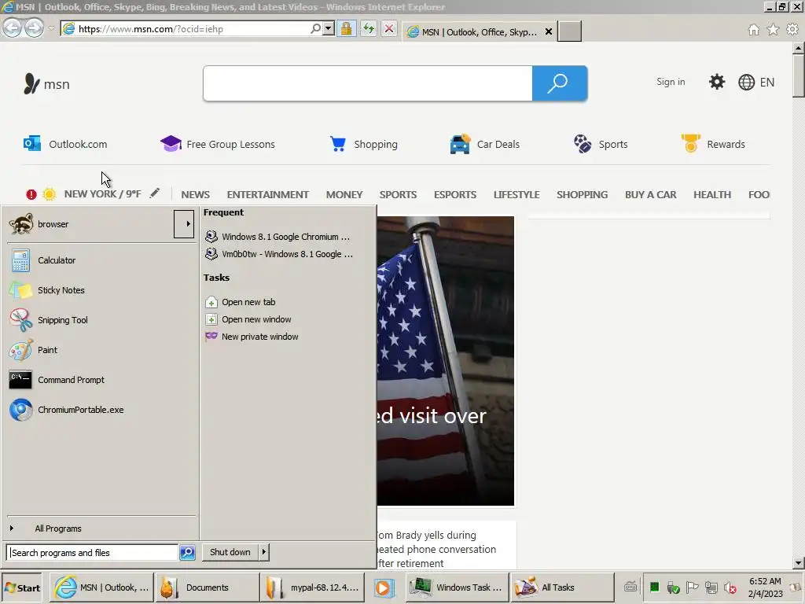
Task: Open IE tools gear menu
Action: tap(792, 30)
